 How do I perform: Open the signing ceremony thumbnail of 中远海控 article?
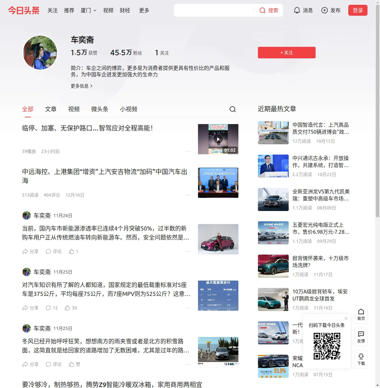(x=218, y=183)
